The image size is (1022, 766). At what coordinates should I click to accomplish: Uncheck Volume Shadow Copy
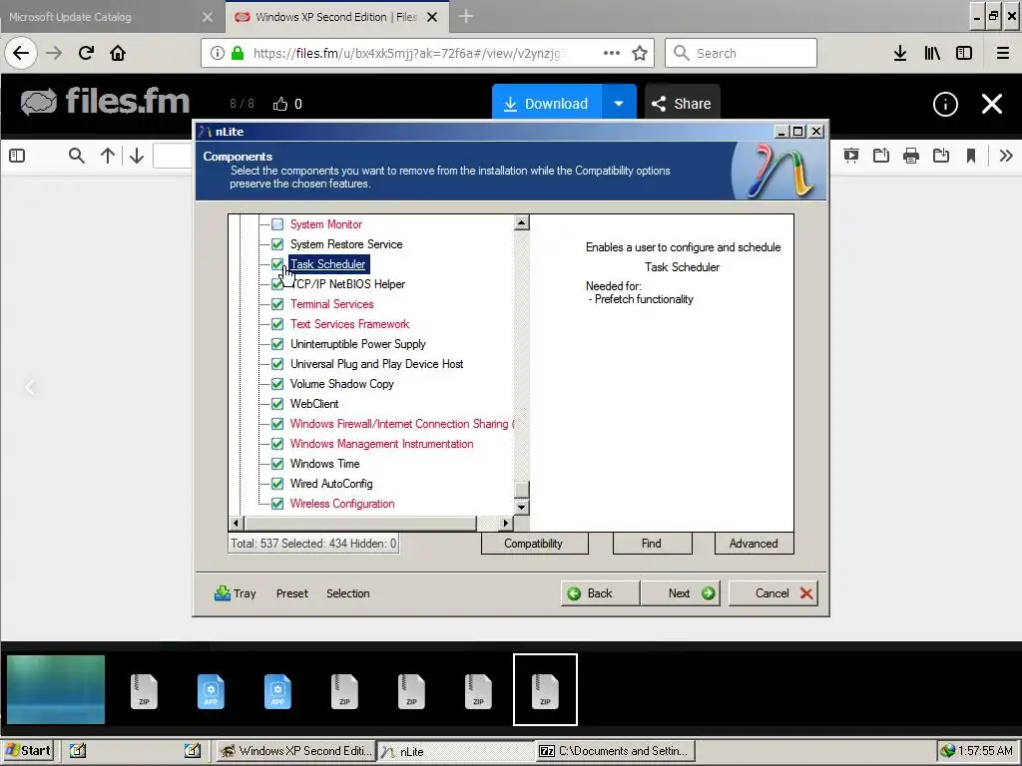277,384
